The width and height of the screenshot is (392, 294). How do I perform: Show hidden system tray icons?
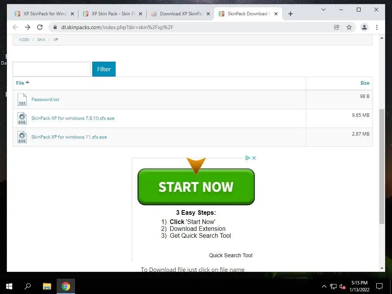(324, 286)
